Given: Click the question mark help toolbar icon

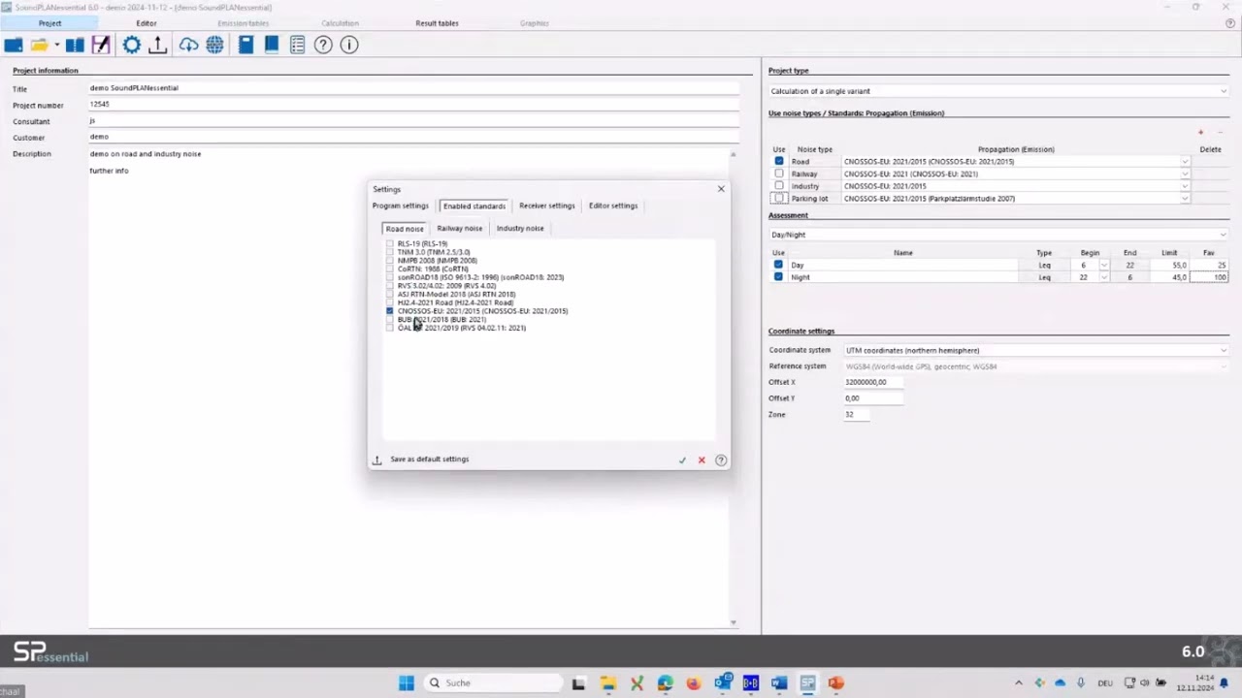Looking at the screenshot, I should click(x=323, y=45).
